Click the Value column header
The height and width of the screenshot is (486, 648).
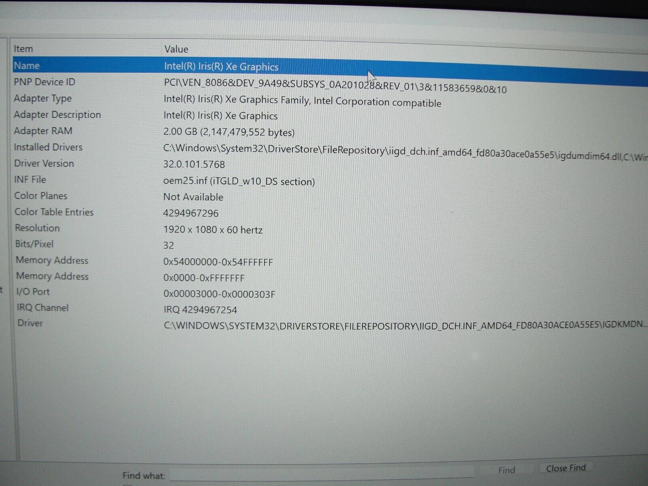(176, 49)
